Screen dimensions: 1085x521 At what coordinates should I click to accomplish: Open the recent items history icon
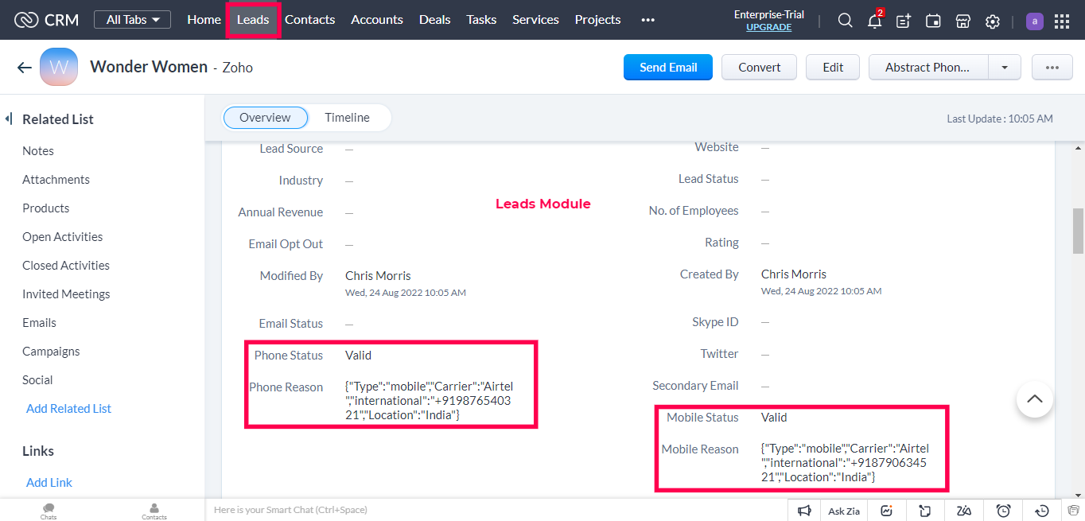1042,511
